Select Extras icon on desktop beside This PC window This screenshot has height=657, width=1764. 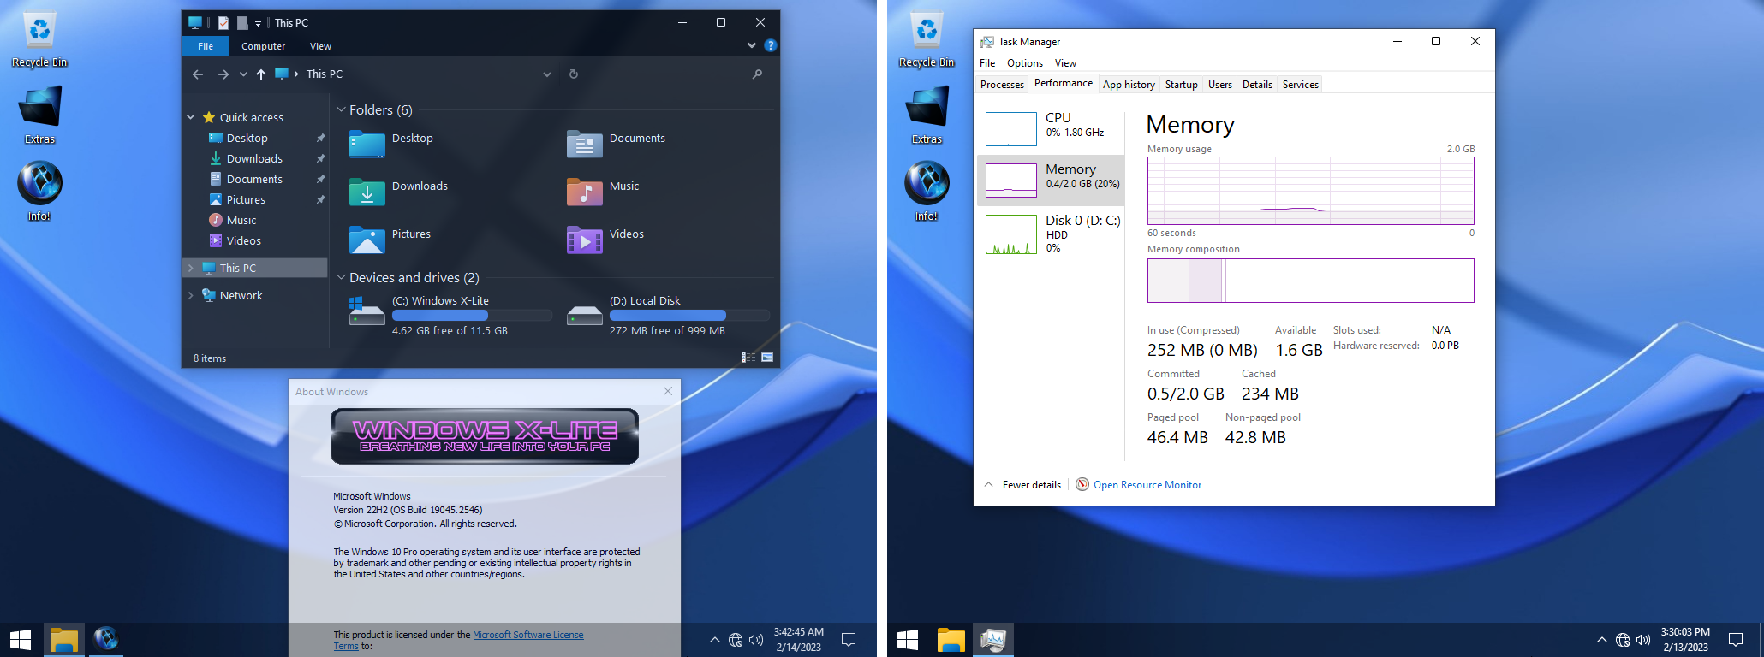point(39,115)
